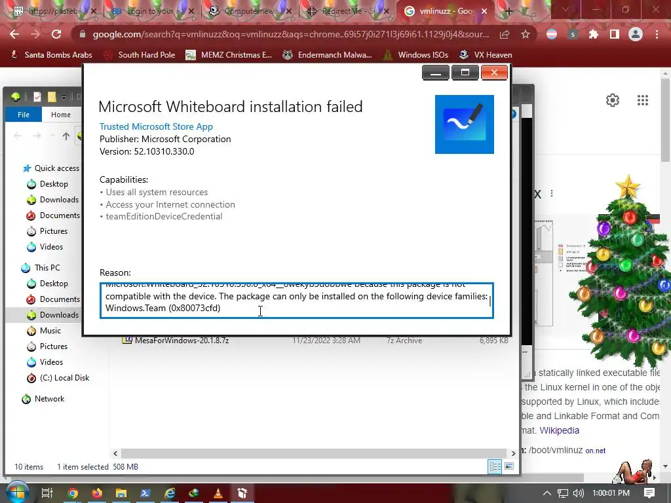The width and height of the screenshot is (671, 503).
Task: Open MEMZ Christmas bookmark
Action: tap(229, 55)
